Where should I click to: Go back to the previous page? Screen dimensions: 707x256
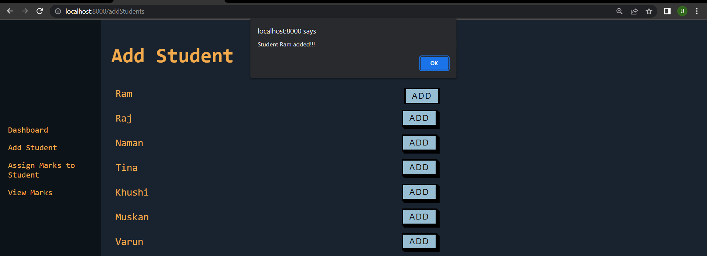(10, 11)
